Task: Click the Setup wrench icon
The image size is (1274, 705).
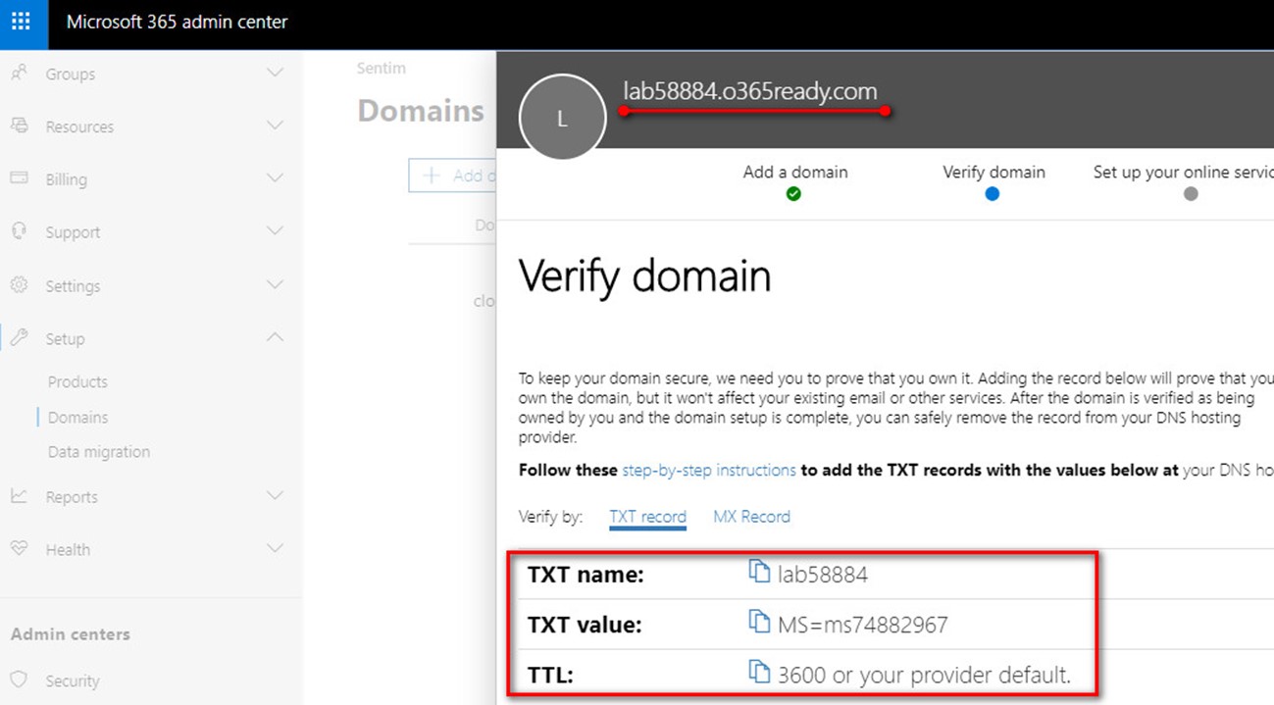Action: click(x=19, y=338)
